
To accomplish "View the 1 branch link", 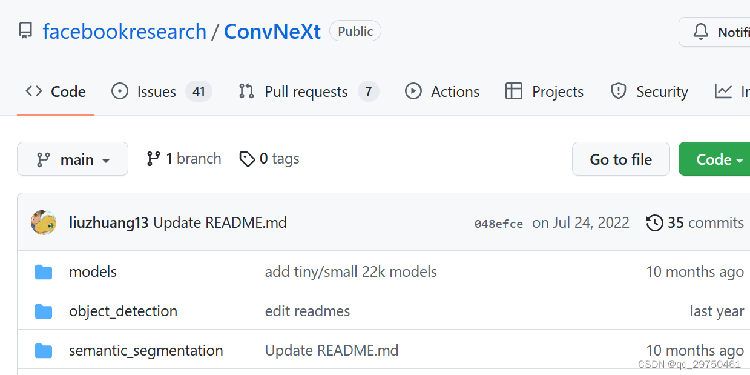I will click(x=184, y=159).
